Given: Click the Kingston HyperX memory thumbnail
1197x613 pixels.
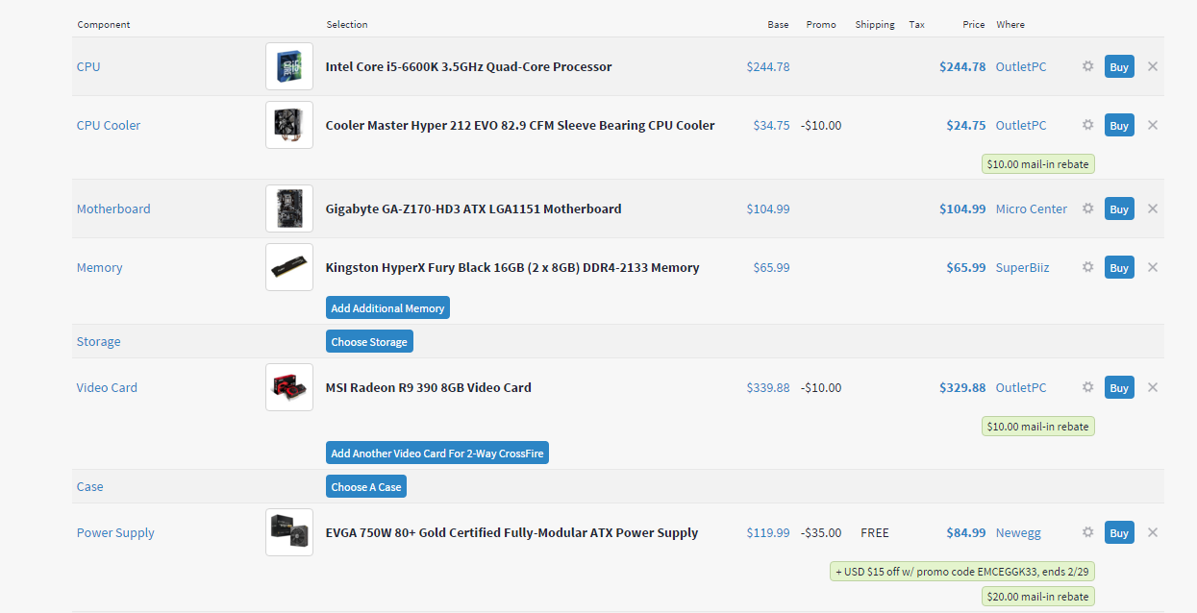Looking at the screenshot, I should 289,267.
